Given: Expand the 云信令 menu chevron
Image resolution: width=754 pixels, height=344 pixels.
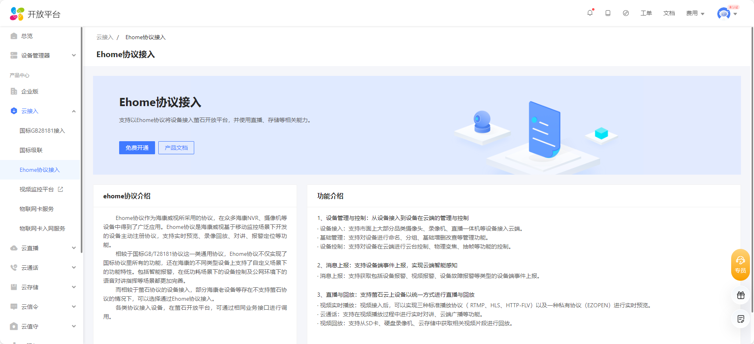Looking at the screenshot, I should click(x=74, y=307).
